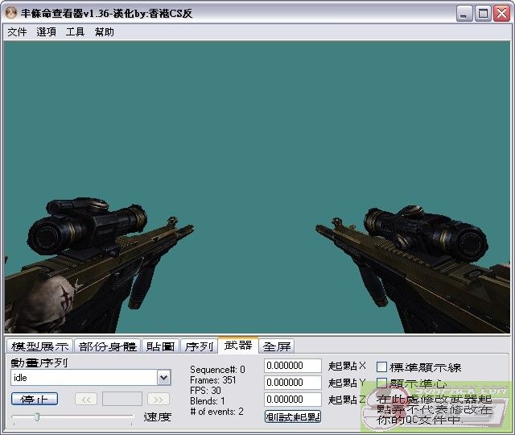Toggle the 顯示準心 crosshair checkbox
The image size is (515, 435).
382,383
